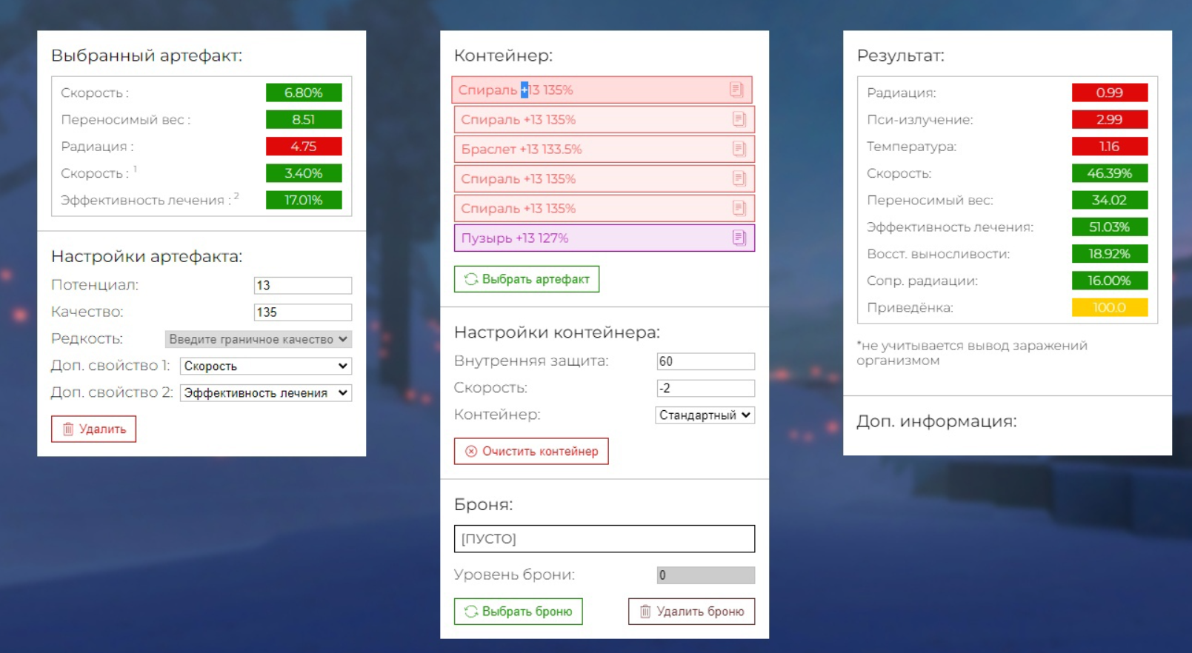Open the Редкость dropdown
This screenshot has height=653, width=1192.
258,339
